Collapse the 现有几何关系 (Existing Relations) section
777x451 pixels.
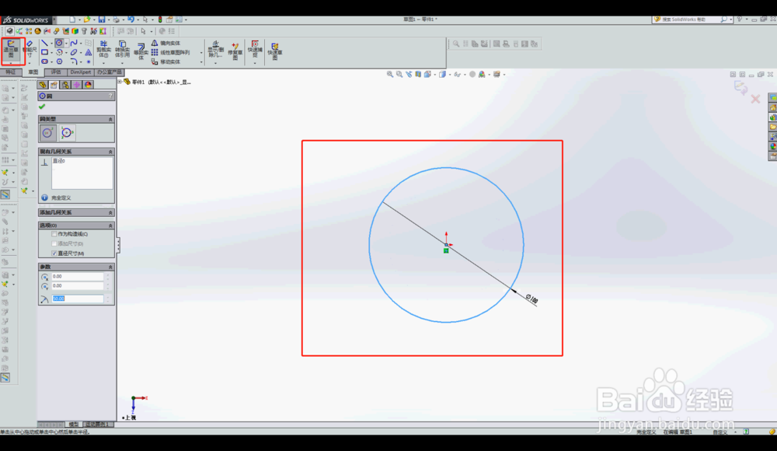point(110,152)
